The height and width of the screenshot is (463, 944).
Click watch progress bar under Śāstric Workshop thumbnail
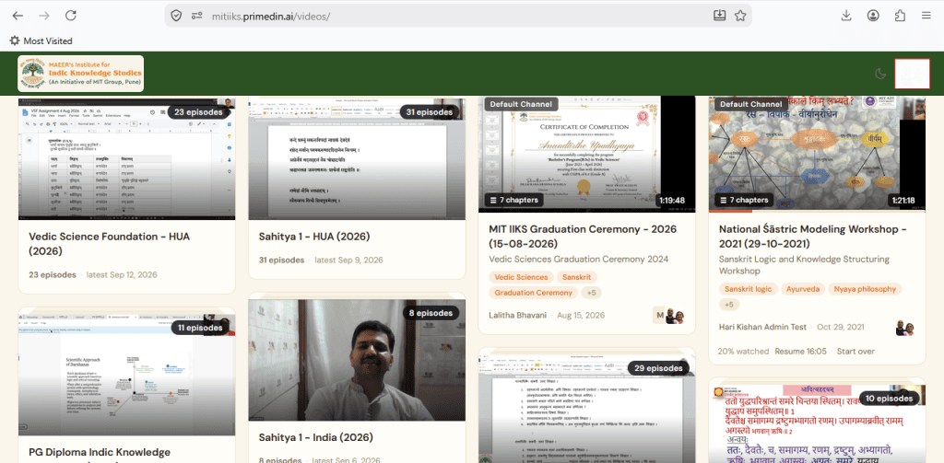pos(817,211)
